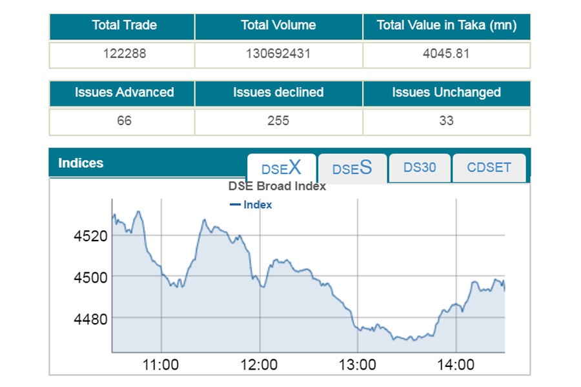The image size is (581, 387).
Task: Click the blue line marker in legend
Action: click(235, 205)
